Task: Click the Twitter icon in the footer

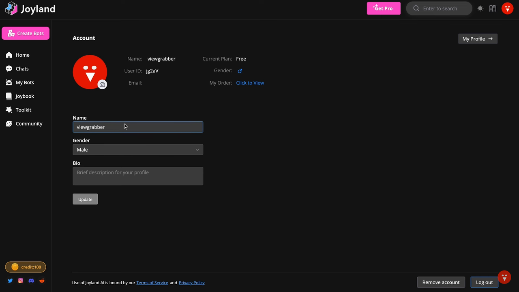Action: coord(10,280)
